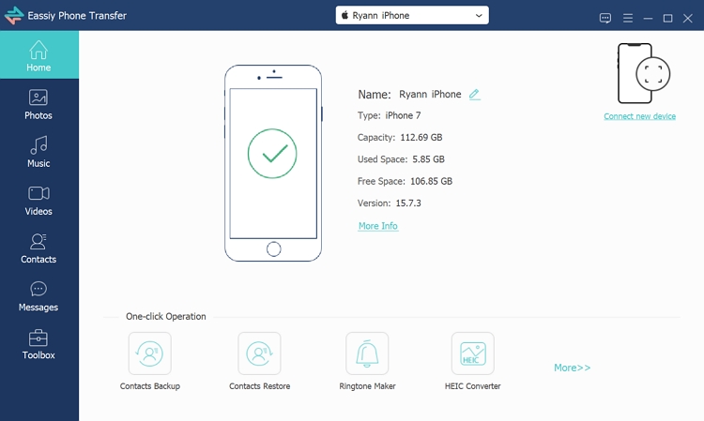
Task: Select Contacts in the sidebar
Action: [38, 248]
